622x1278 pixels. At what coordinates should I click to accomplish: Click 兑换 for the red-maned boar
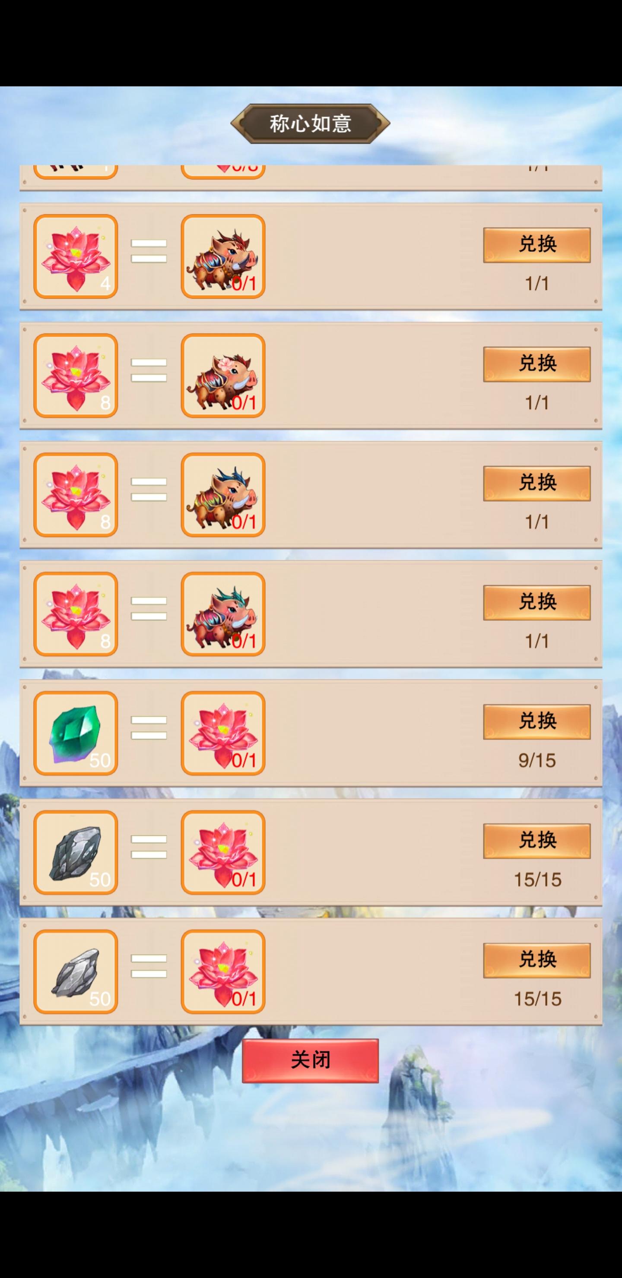click(x=536, y=245)
